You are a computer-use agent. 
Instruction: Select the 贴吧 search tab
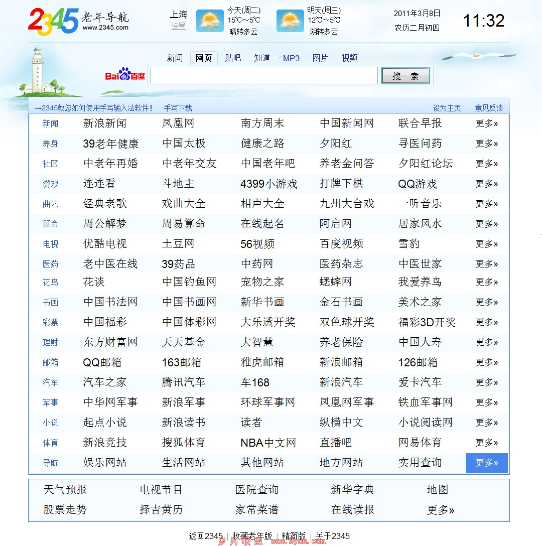233,58
